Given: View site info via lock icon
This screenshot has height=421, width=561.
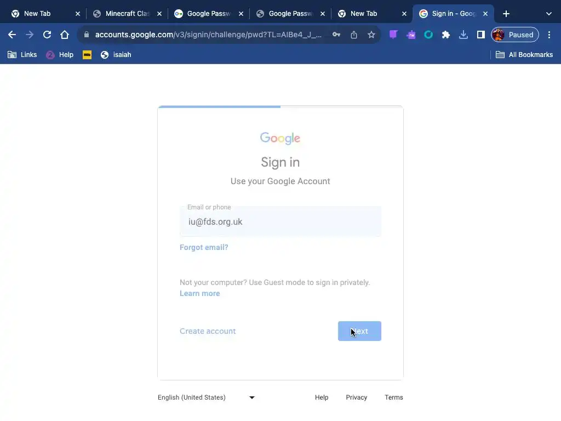Looking at the screenshot, I should pyautogui.click(x=86, y=35).
